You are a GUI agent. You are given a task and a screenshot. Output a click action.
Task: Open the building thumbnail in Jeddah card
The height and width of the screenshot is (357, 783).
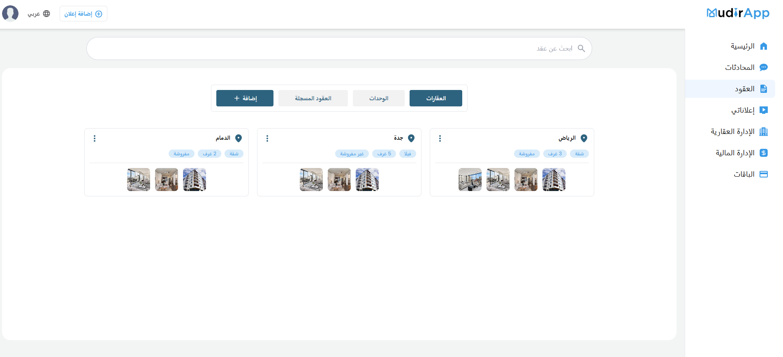tap(367, 180)
